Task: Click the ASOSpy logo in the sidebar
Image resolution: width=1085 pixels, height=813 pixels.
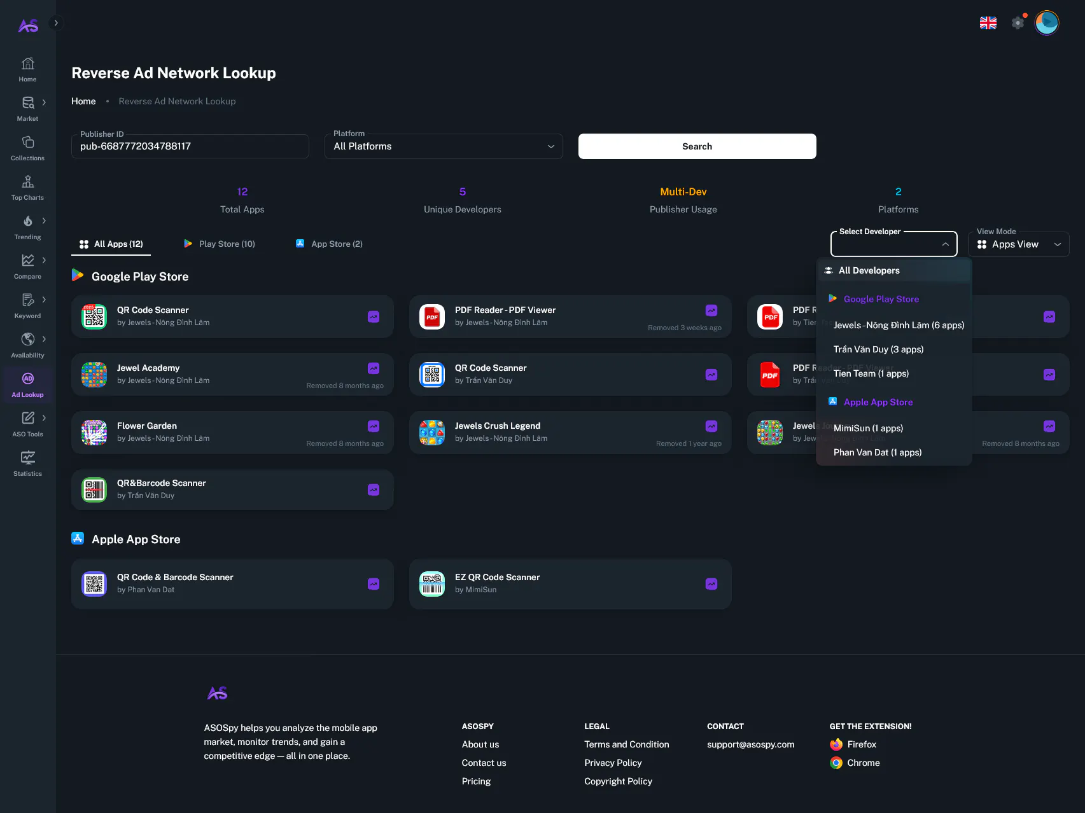Action: [x=28, y=25]
